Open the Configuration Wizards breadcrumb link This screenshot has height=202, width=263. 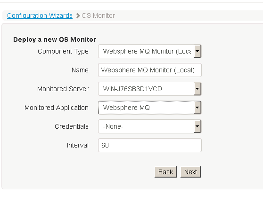coord(40,16)
